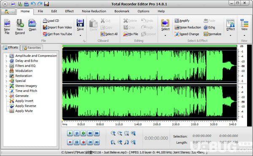The height and width of the screenshot is (156, 253).
Task: Click zoom to selection magnifier icon
Action: pos(126,133)
